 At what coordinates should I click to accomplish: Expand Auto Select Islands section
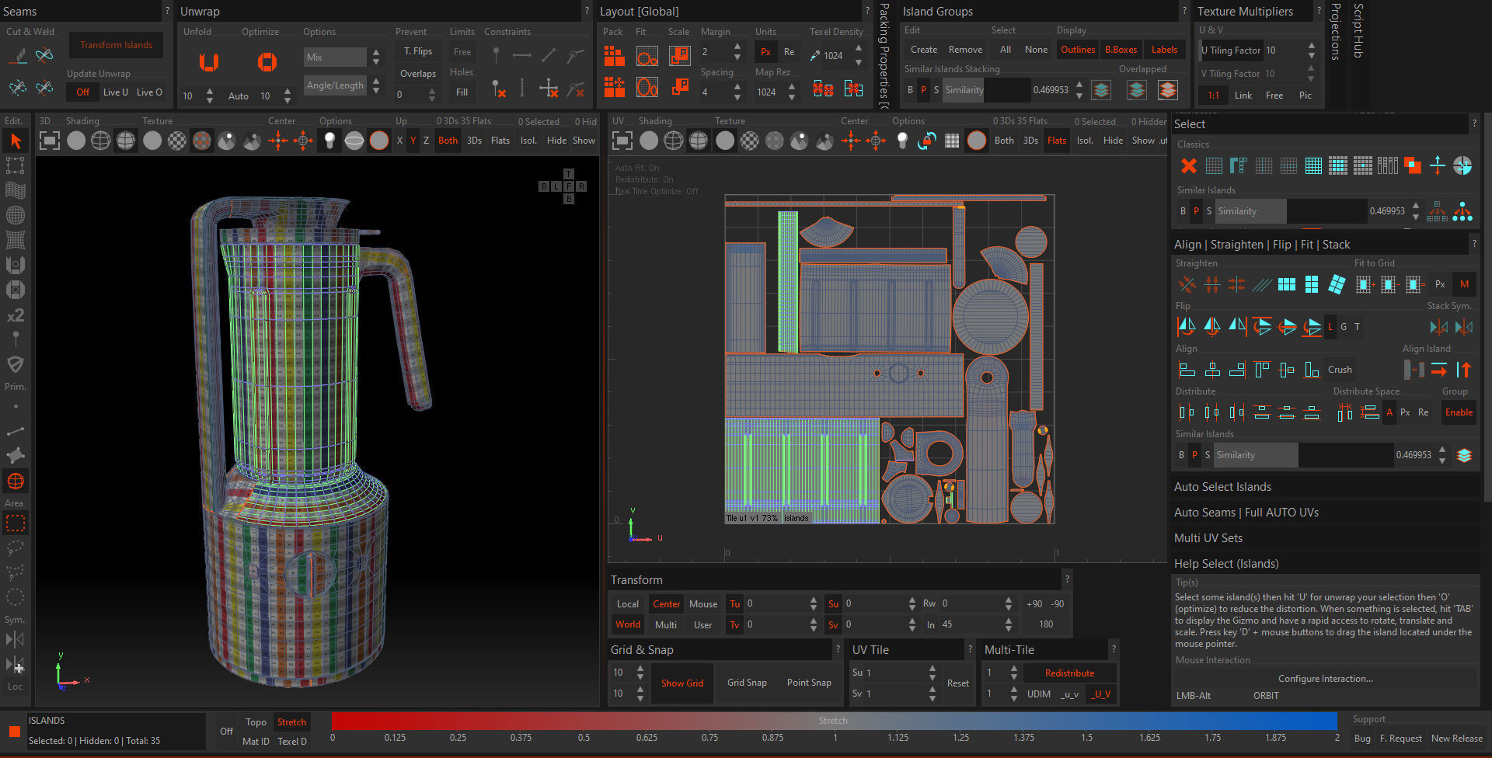coord(1324,487)
